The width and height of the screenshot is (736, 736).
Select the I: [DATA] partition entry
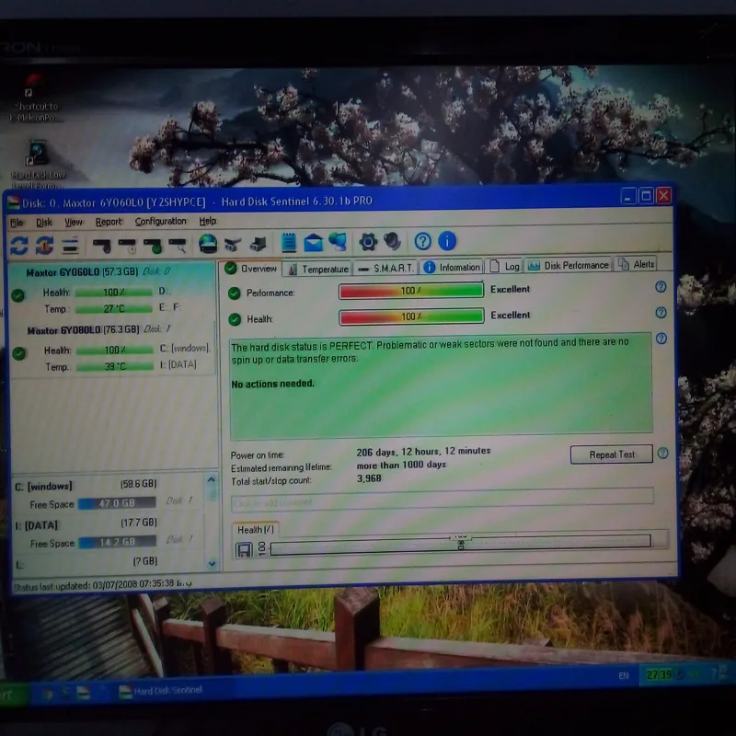coord(108,534)
